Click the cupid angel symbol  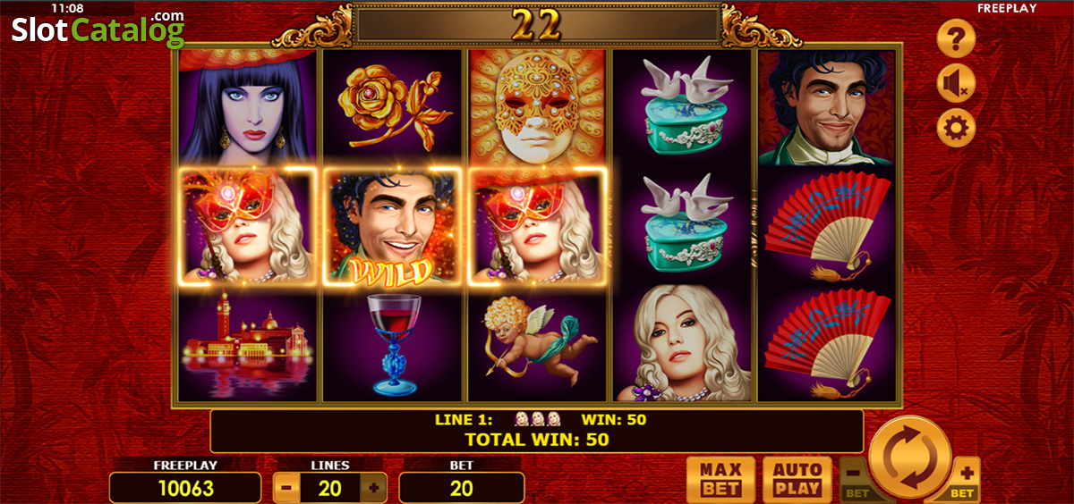point(537,345)
